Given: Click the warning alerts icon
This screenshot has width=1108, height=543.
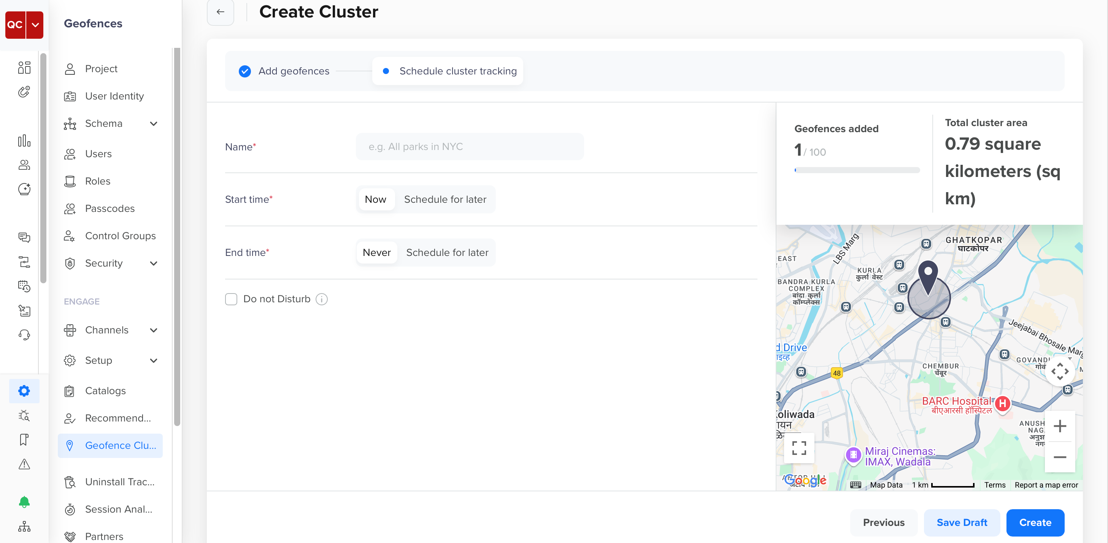Looking at the screenshot, I should (24, 464).
